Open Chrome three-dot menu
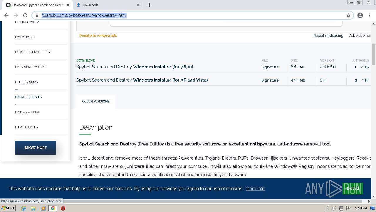 [x=370, y=15]
